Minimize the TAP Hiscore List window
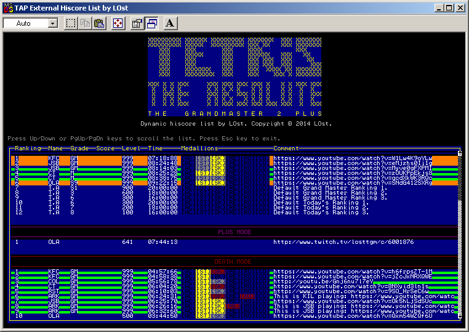Image resolution: width=469 pixels, height=332 pixels. (x=439, y=8)
